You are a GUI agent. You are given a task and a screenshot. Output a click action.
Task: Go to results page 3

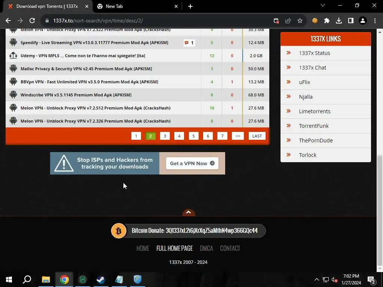tap(165, 136)
